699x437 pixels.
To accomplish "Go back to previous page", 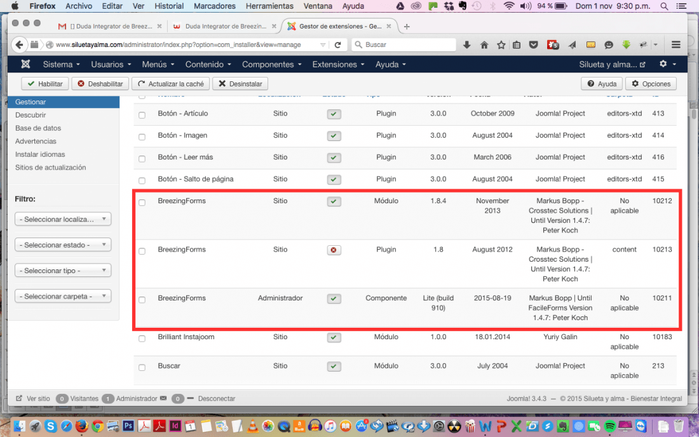I will pos(18,44).
